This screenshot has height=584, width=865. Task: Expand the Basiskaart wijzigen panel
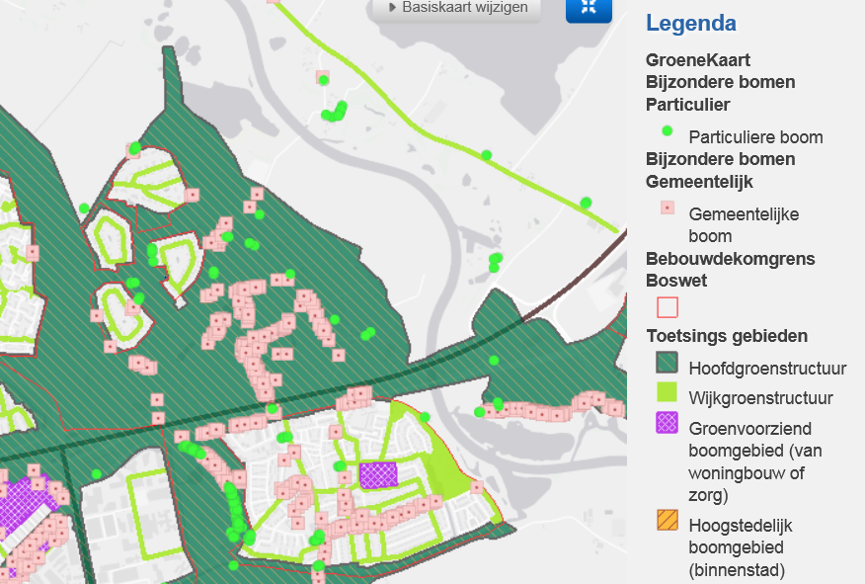(x=457, y=8)
